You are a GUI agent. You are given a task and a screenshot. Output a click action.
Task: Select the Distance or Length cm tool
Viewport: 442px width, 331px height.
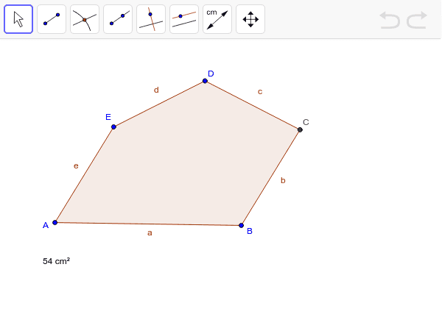[217, 19]
